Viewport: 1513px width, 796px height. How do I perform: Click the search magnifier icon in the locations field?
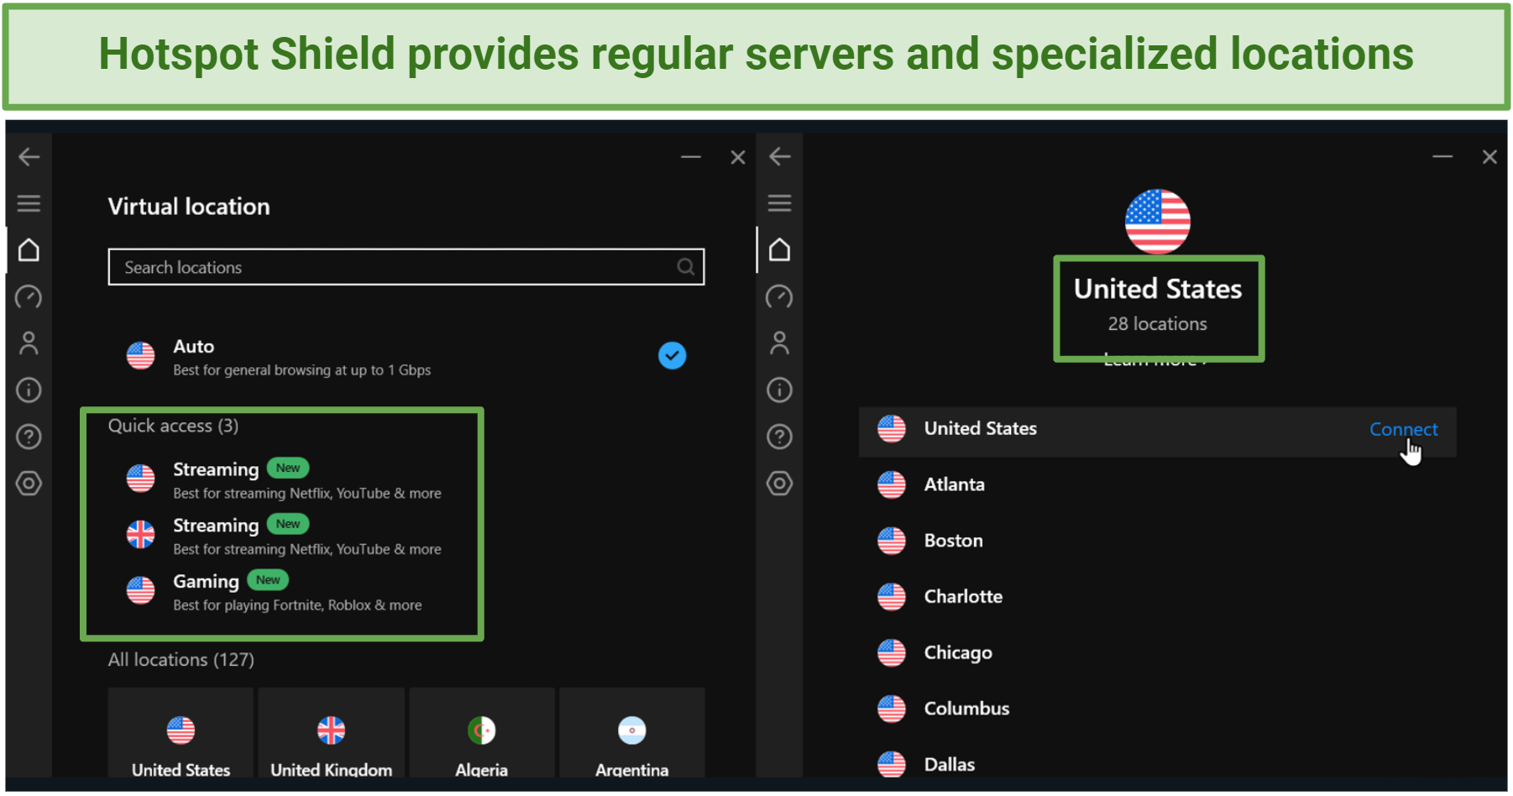pos(686,267)
